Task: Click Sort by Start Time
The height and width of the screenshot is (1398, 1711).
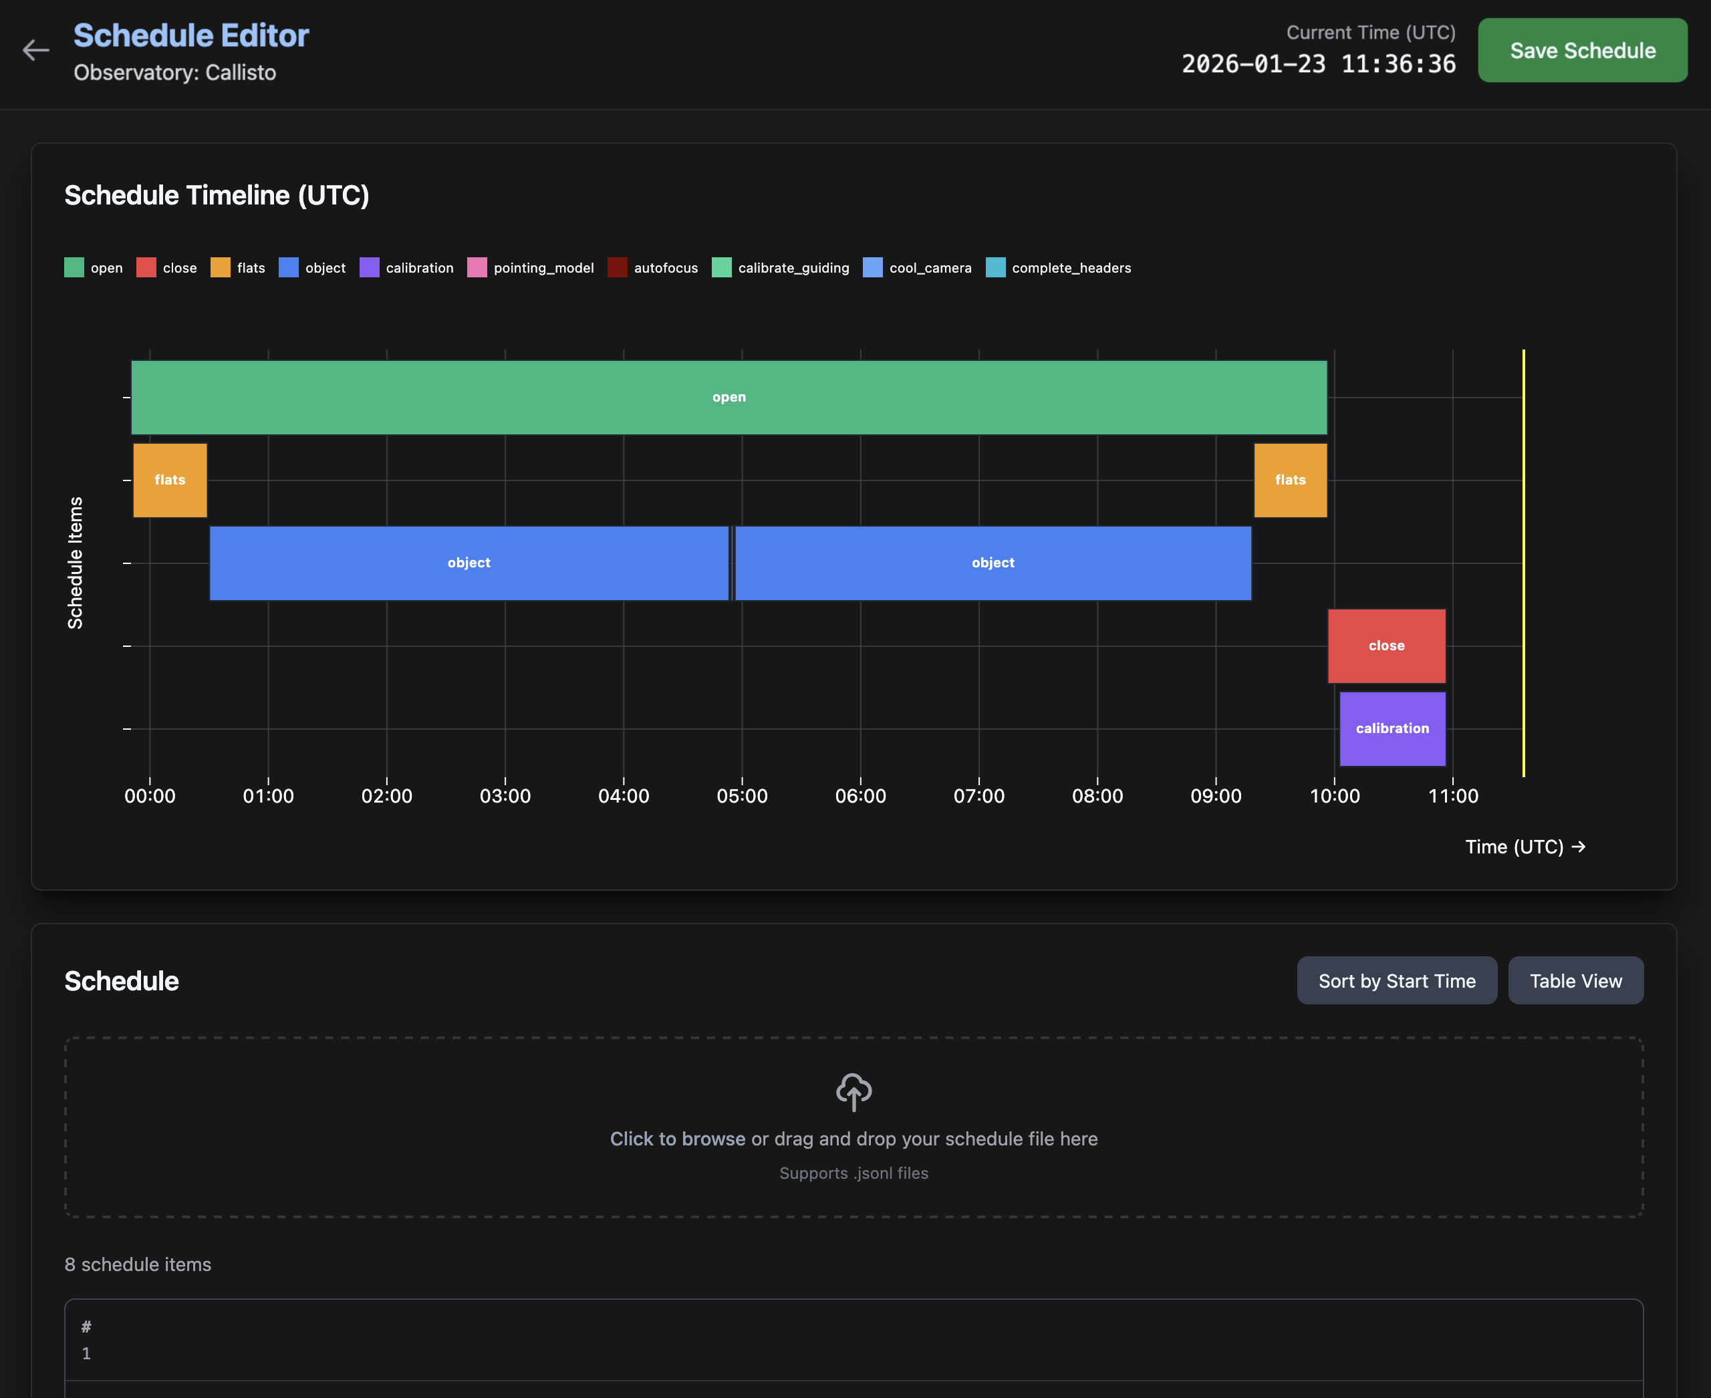Action: pyautogui.click(x=1397, y=981)
